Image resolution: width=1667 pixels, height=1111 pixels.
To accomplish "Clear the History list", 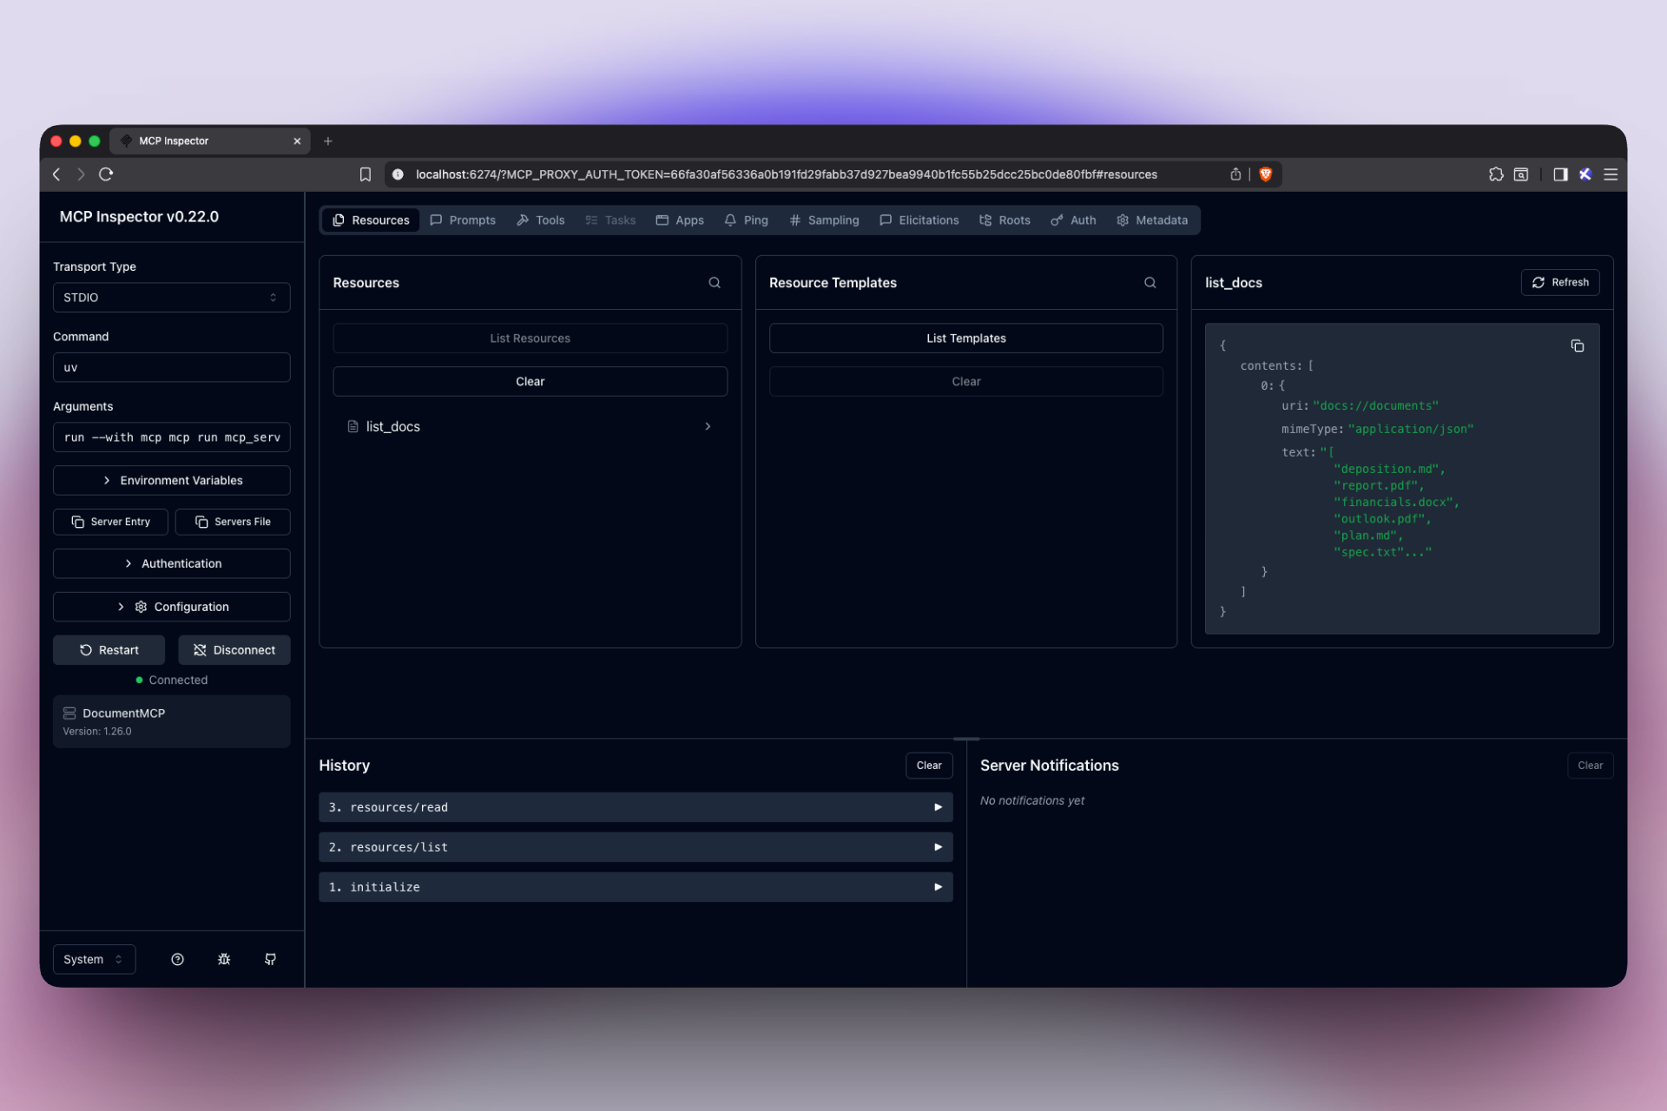I will coord(929,766).
